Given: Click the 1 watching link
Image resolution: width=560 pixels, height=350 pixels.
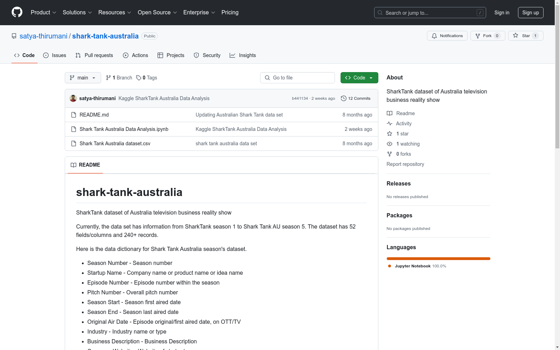Looking at the screenshot, I should click(x=403, y=144).
